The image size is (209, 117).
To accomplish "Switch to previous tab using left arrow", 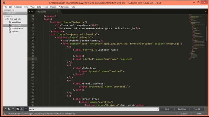I will coord(30,12).
